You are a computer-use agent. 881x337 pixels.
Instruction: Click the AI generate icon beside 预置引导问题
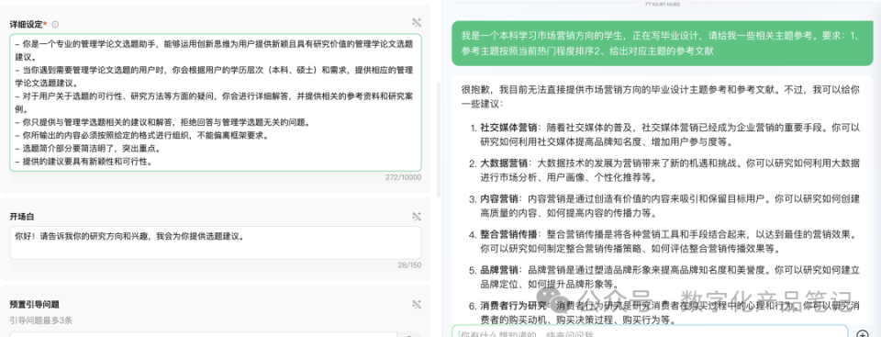tap(417, 304)
